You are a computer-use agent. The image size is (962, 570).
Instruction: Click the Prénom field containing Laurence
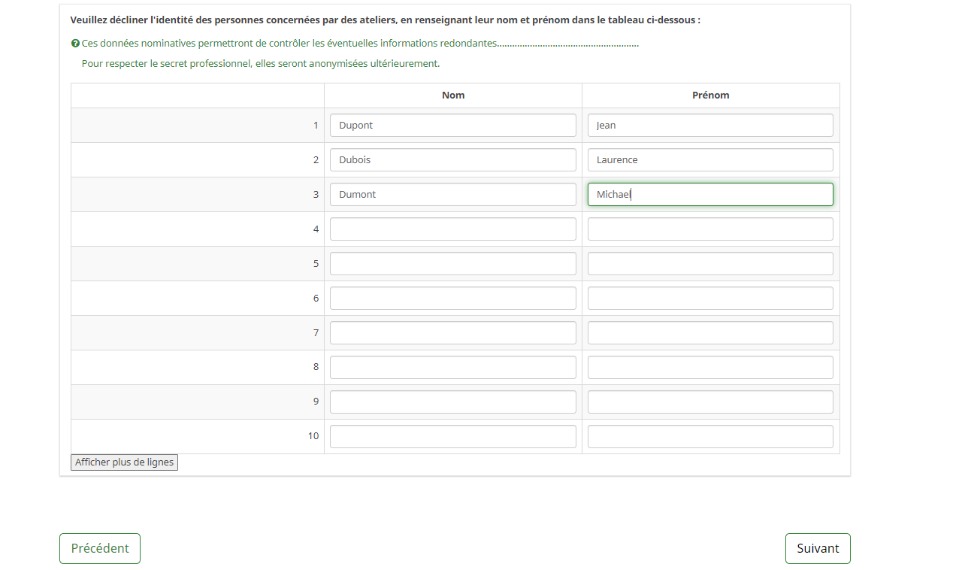tap(710, 160)
